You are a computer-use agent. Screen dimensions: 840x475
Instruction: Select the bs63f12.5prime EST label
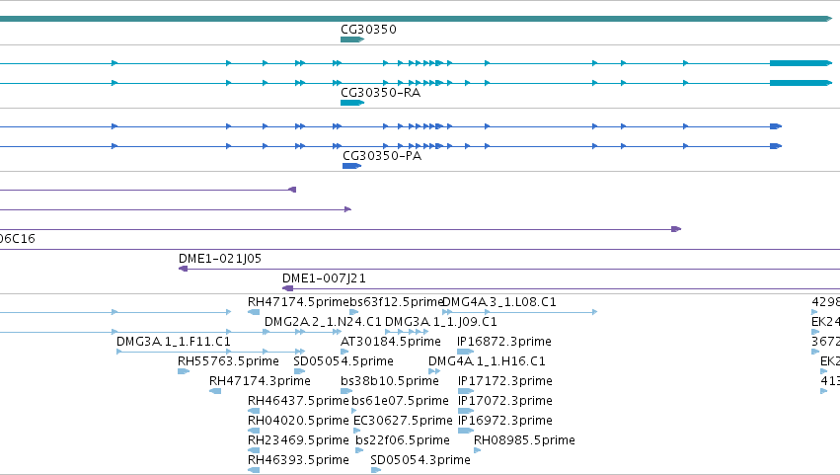[x=397, y=302]
